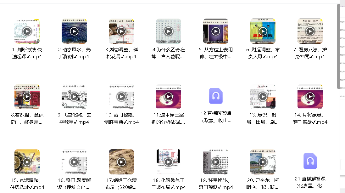Play video 5. 从方位上去用神
This screenshot has width=345, height=193.
click(216, 31)
